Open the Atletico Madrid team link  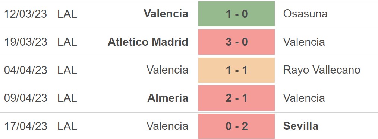(148, 42)
